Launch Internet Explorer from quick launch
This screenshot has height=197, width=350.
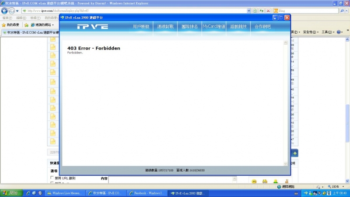tap(28, 193)
